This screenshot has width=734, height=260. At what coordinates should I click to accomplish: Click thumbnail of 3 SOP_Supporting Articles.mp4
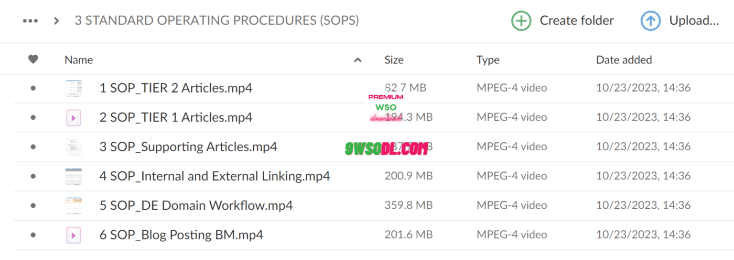point(73,147)
